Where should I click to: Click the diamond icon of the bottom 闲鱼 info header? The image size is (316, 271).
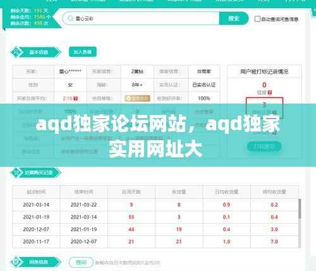tap(16, 262)
